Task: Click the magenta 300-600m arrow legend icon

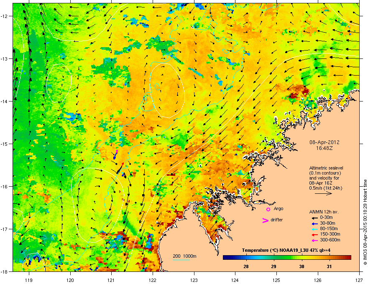Action: coord(315,240)
